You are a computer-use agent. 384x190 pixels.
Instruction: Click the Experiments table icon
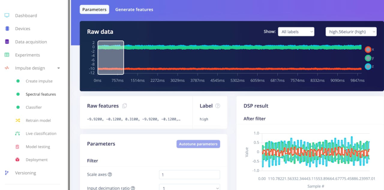(x=7, y=55)
